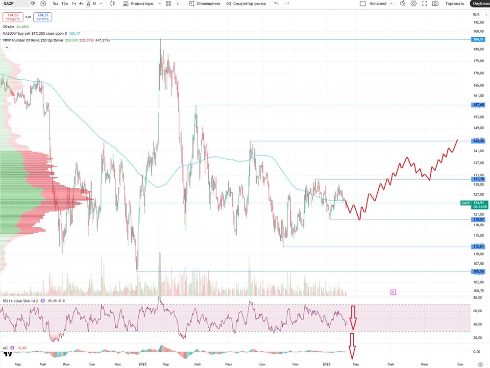Click the red ПРОДАТЬ 124,53 sell button
This screenshot has height=368, width=490.
pos(13,17)
